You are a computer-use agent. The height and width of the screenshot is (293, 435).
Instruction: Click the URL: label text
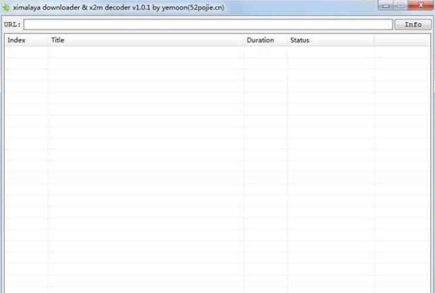point(12,25)
